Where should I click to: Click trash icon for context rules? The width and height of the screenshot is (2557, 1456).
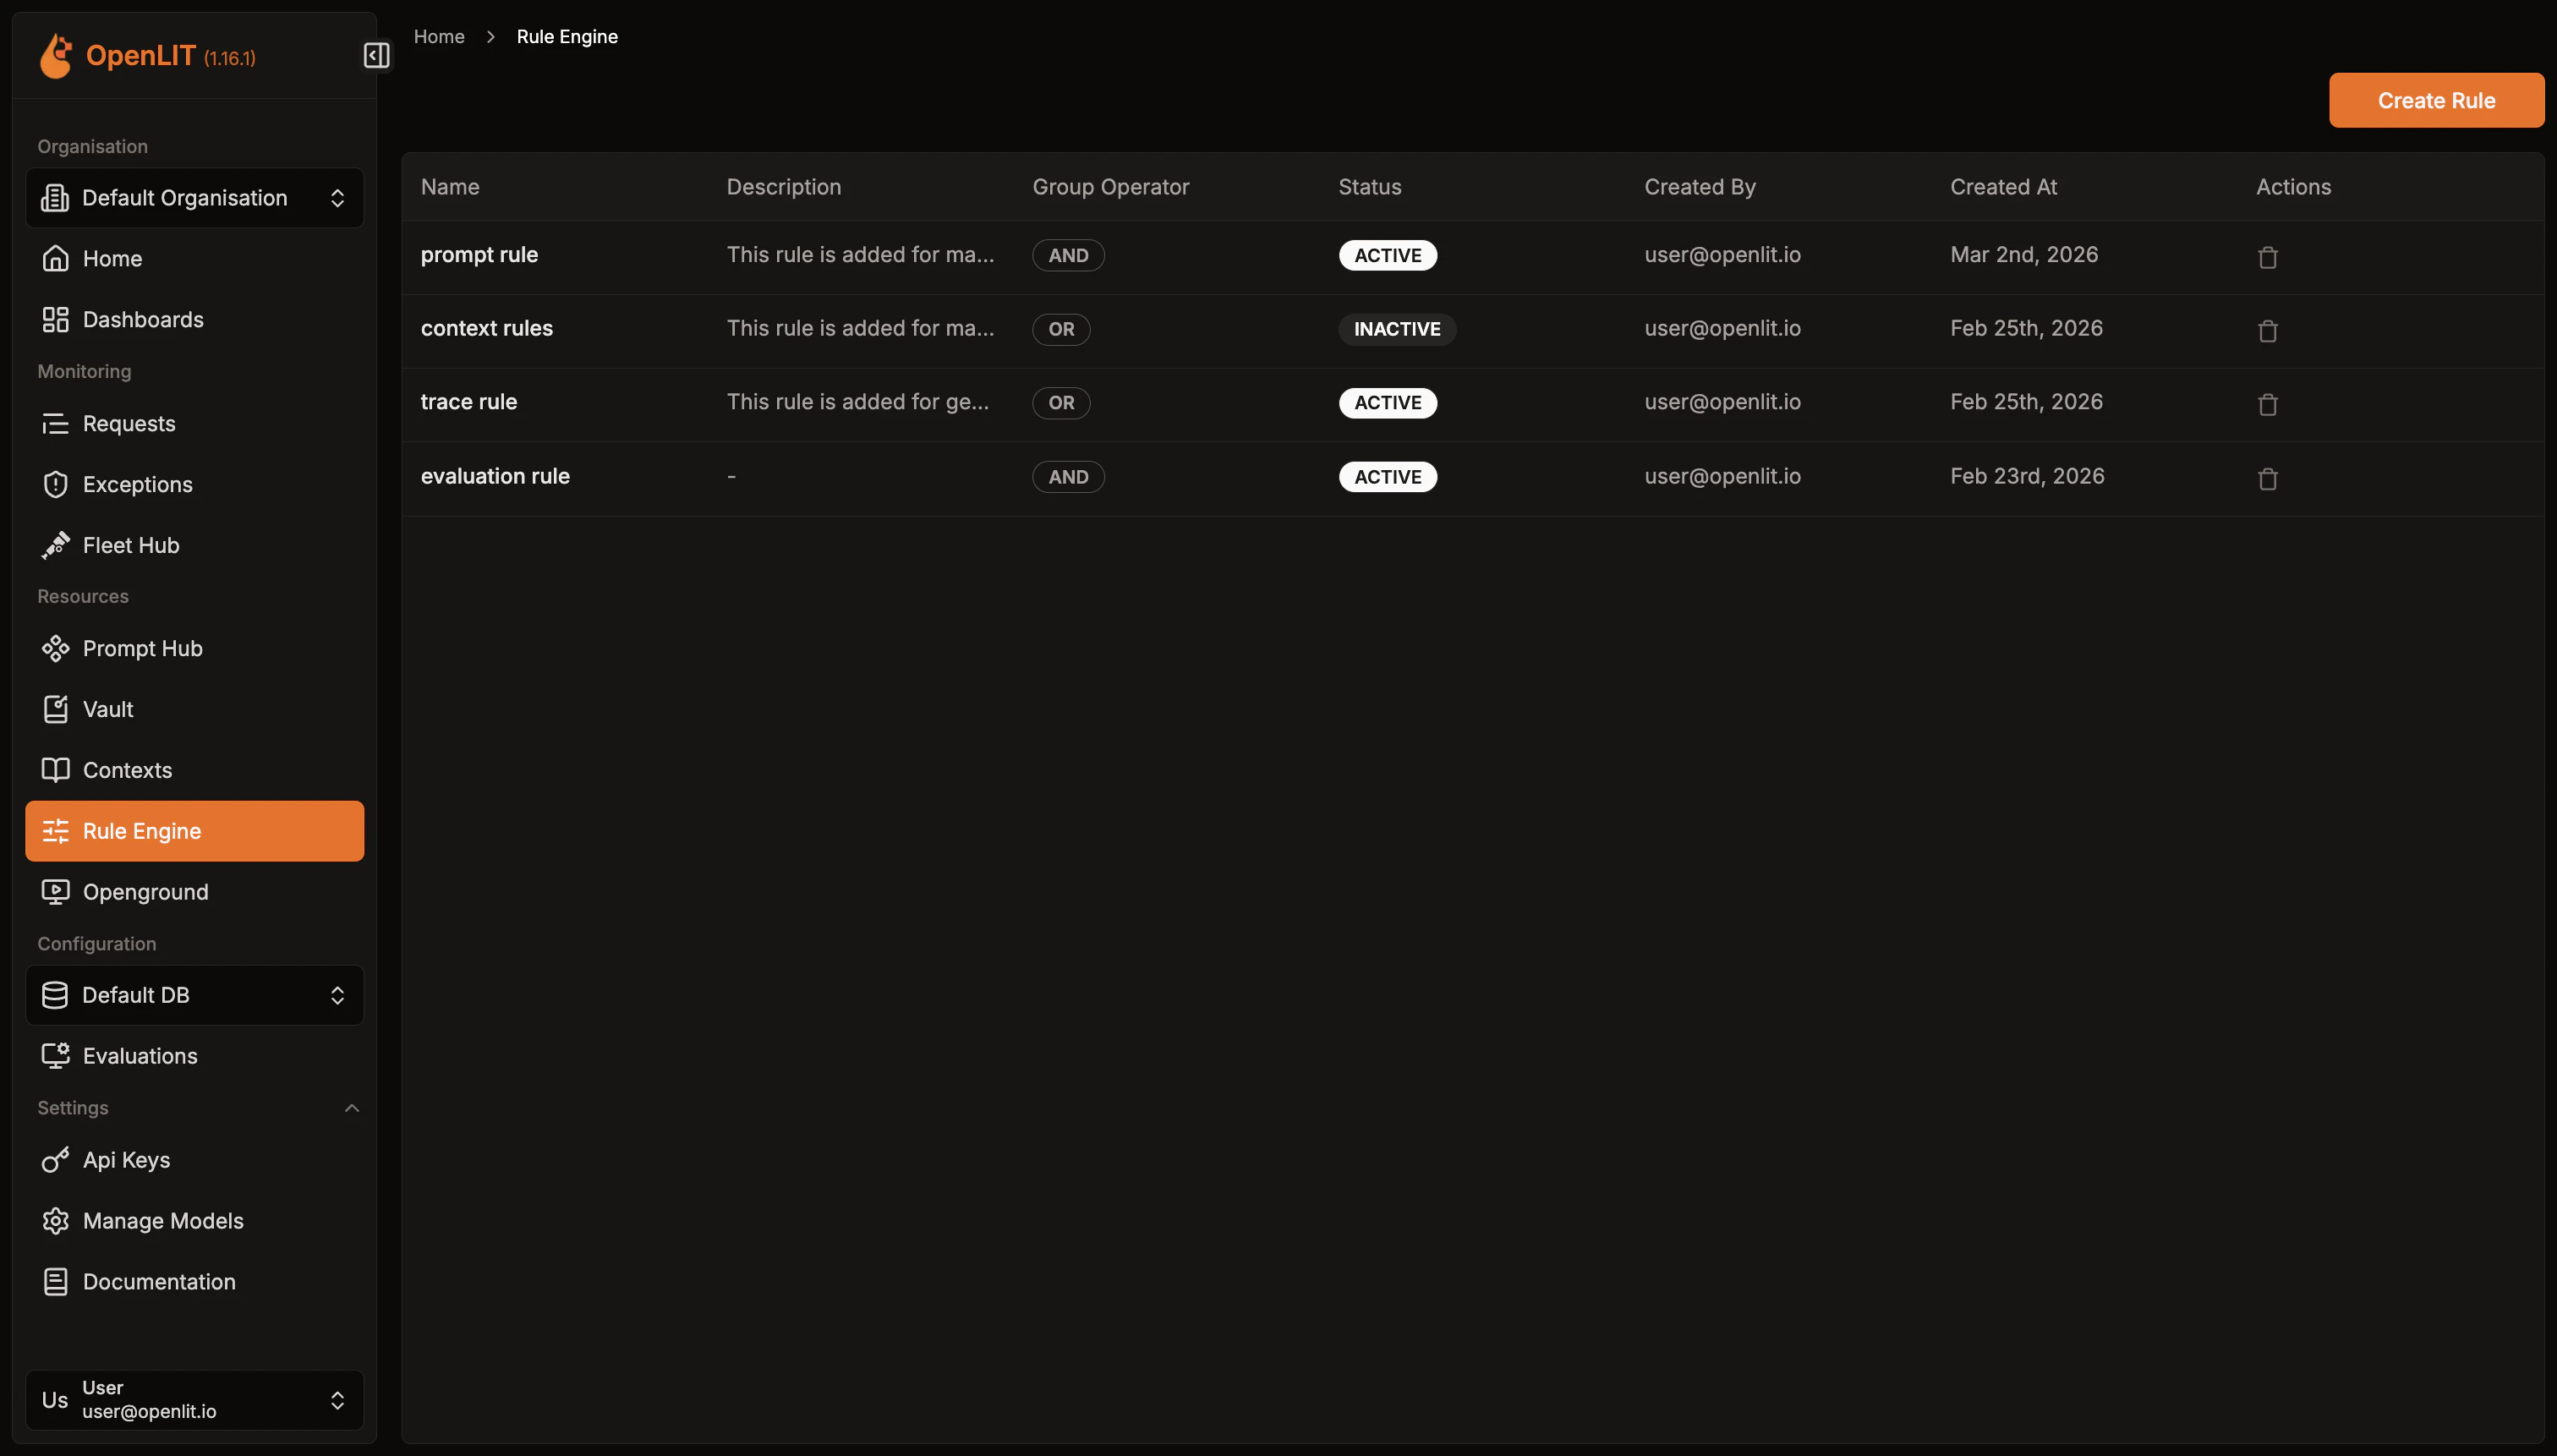[2267, 331]
